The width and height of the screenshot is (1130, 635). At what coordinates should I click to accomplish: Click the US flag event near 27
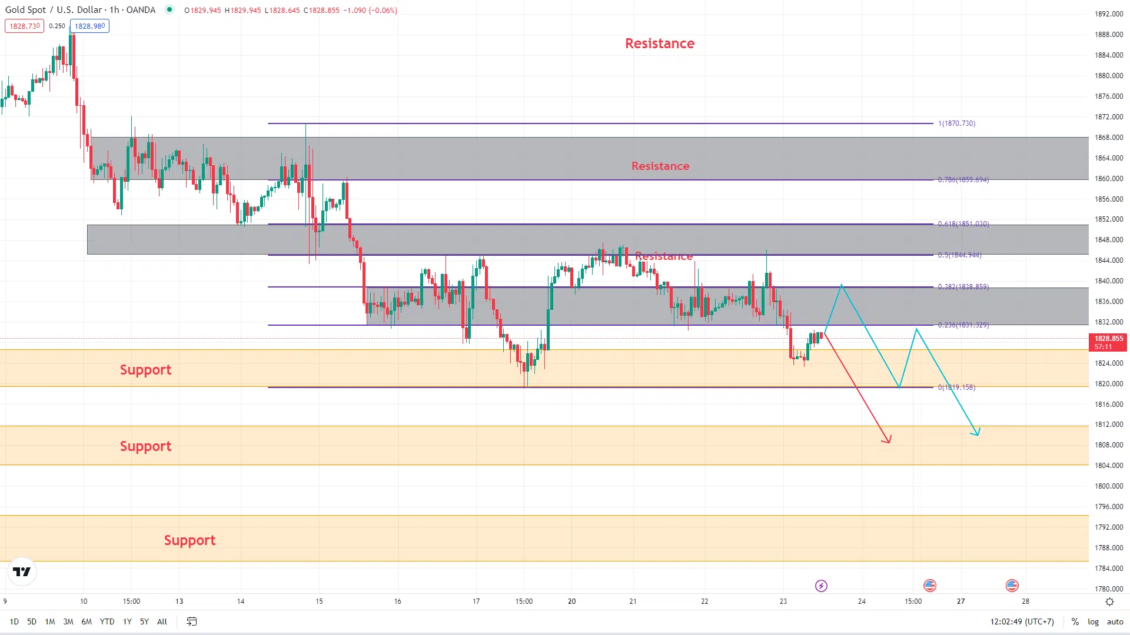coord(1012,586)
